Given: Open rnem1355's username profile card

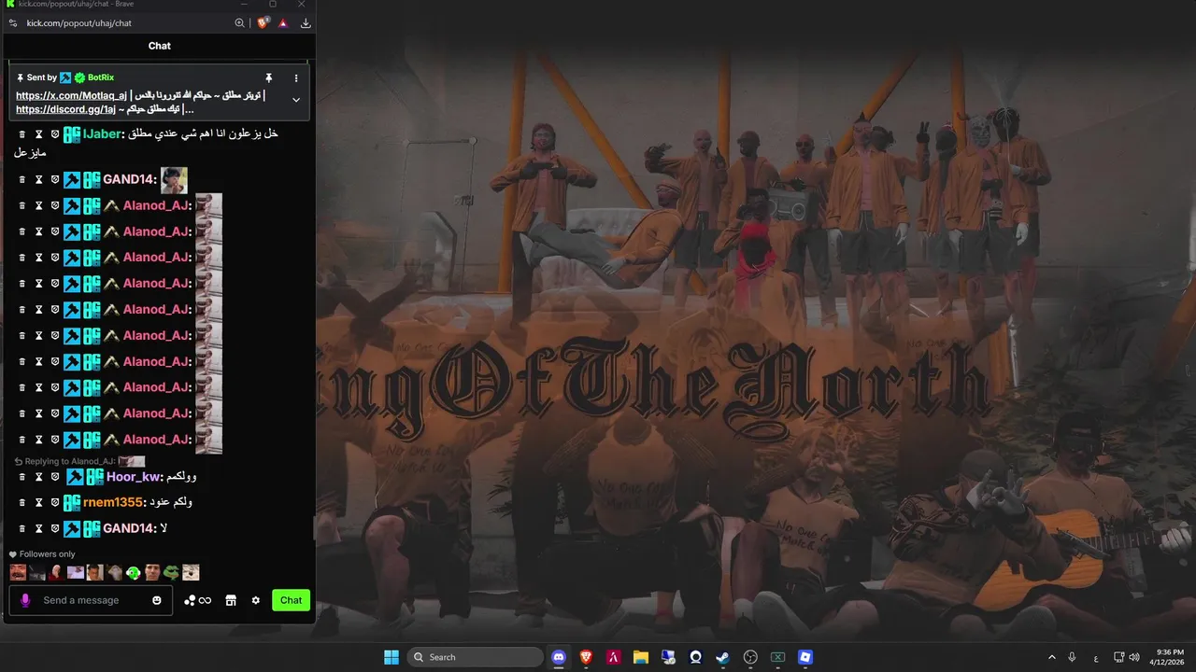Looking at the screenshot, I should click(x=113, y=502).
